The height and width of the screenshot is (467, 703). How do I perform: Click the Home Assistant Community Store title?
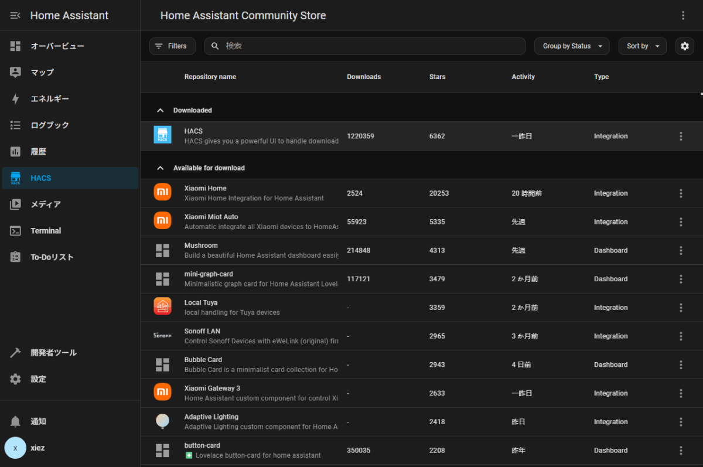[x=243, y=16]
